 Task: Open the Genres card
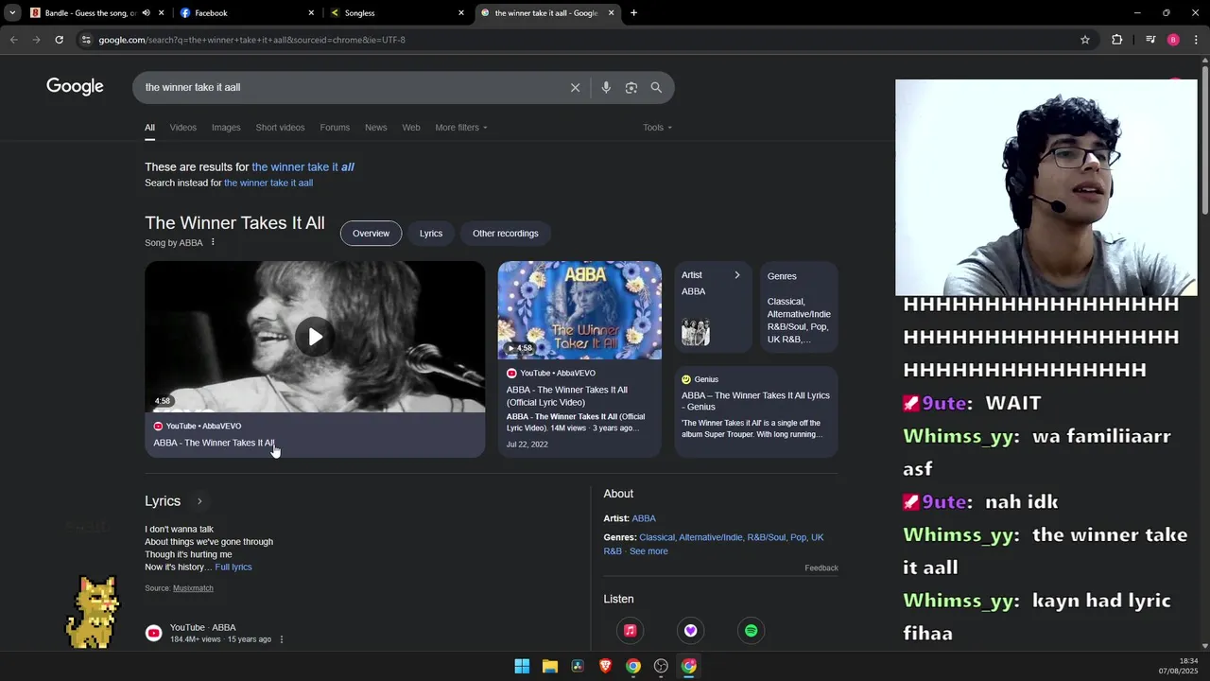[x=799, y=307]
